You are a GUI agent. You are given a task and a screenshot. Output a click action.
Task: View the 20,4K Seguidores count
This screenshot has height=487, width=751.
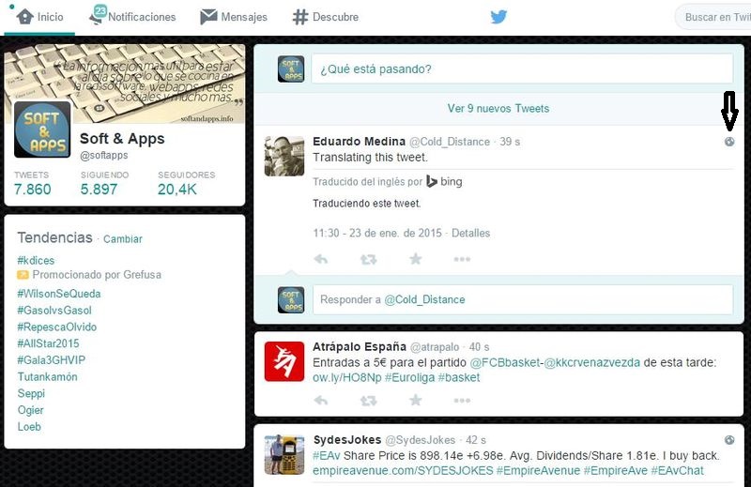(177, 190)
